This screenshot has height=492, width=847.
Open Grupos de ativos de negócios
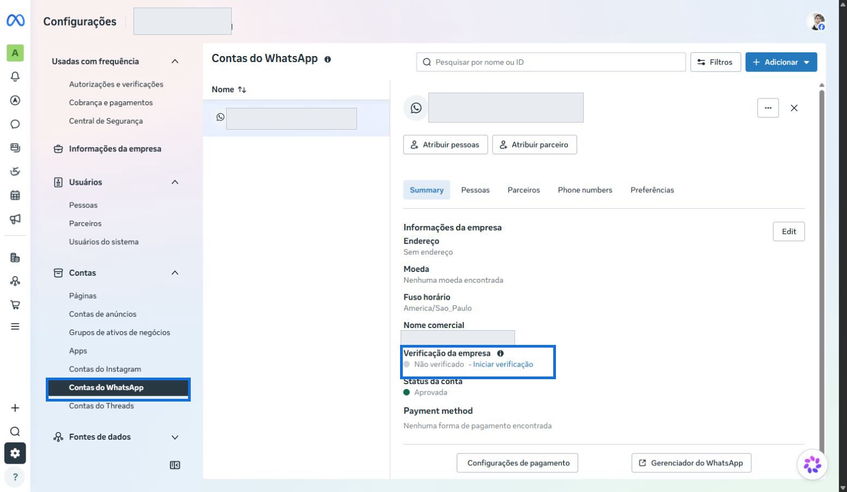[119, 332]
